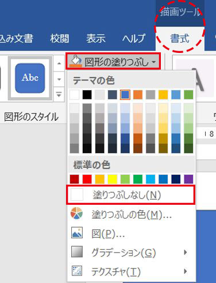This screenshot has width=216, height=283.
Task: Click the 描画ツール contextual tab header
Action: 180,13
